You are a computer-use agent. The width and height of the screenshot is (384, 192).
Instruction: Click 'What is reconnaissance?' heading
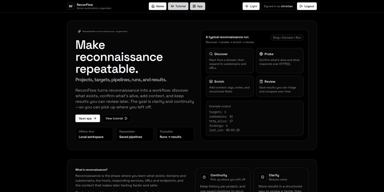click(x=92, y=170)
